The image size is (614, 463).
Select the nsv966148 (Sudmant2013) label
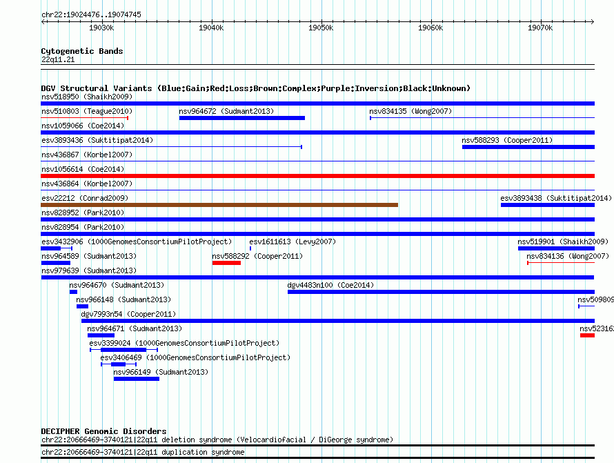tap(123, 299)
